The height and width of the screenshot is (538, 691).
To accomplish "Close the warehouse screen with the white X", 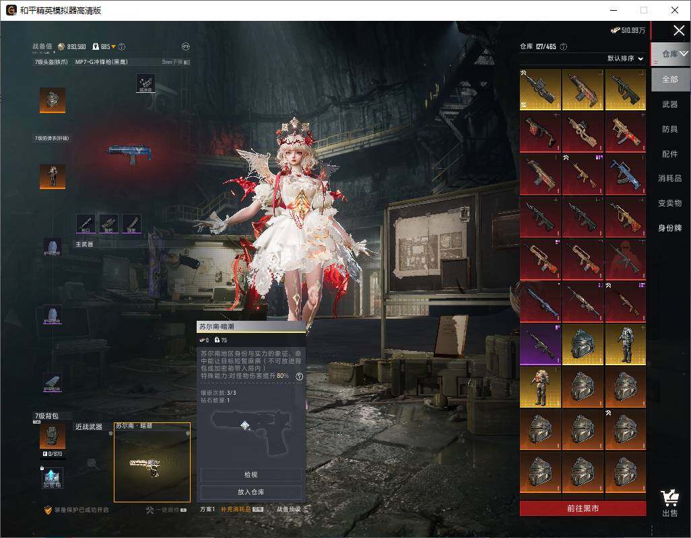I will [679, 30].
